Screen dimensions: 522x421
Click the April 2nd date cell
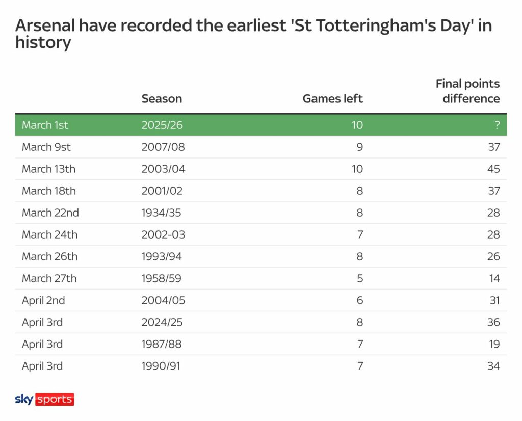[x=43, y=301]
